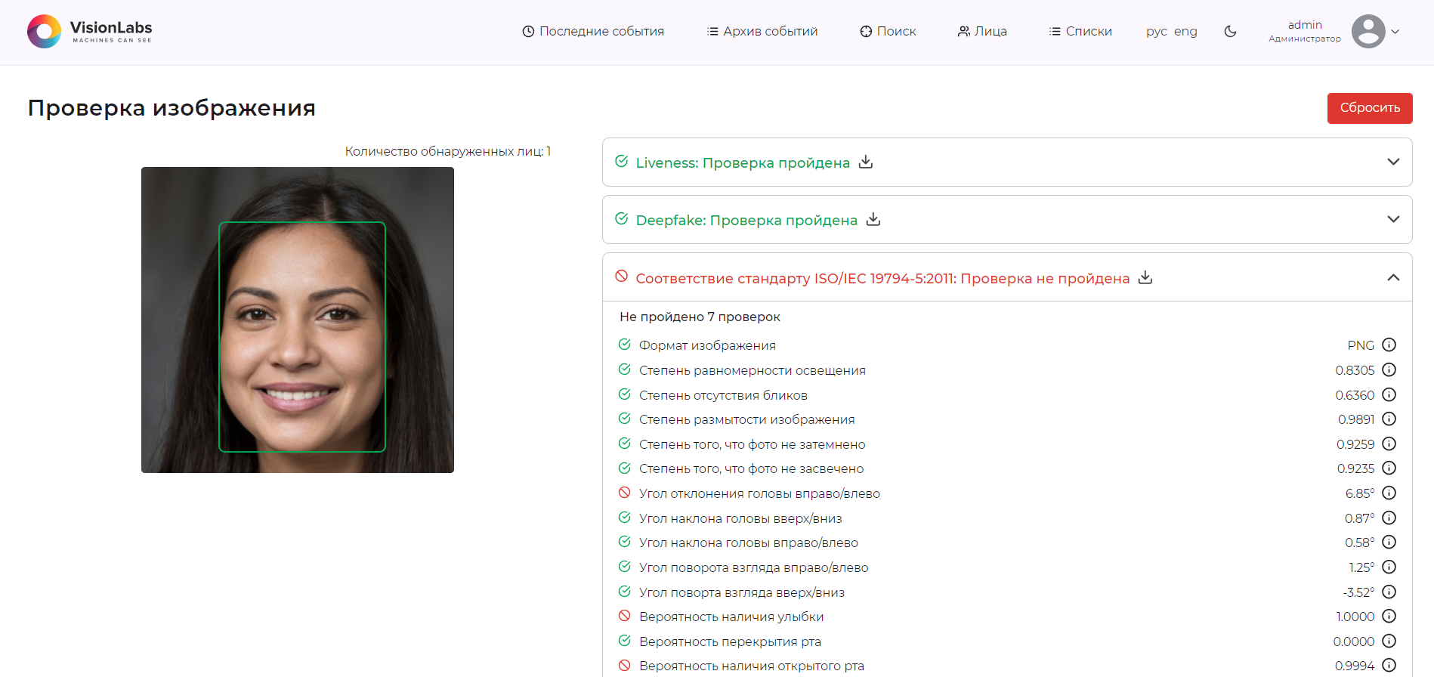Screen dimensions: 1434x677
Task: Switch language to рус
Action: pos(1156,32)
